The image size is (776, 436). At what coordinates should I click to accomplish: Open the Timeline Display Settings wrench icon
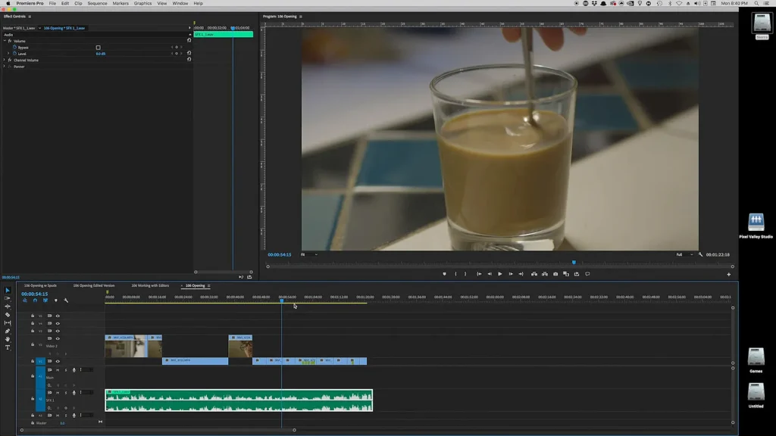tap(66, 301)
